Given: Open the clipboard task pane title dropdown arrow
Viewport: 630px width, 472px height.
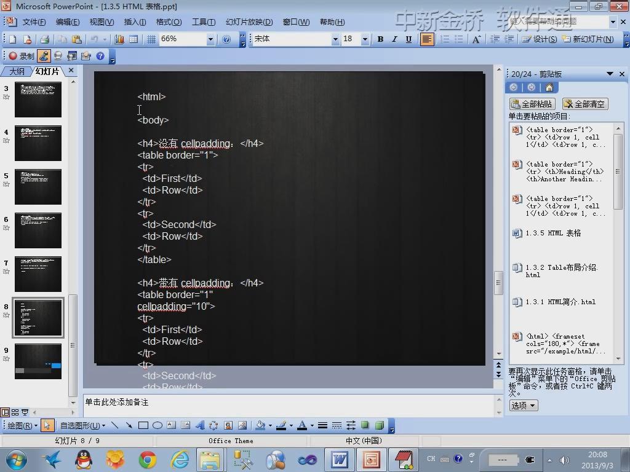Looking at the screenshot, I should pos(610,74).
